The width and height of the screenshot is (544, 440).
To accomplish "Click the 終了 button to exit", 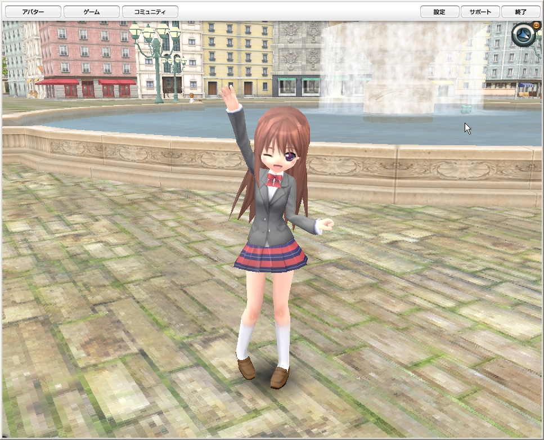I will click(x=520, y=12).
